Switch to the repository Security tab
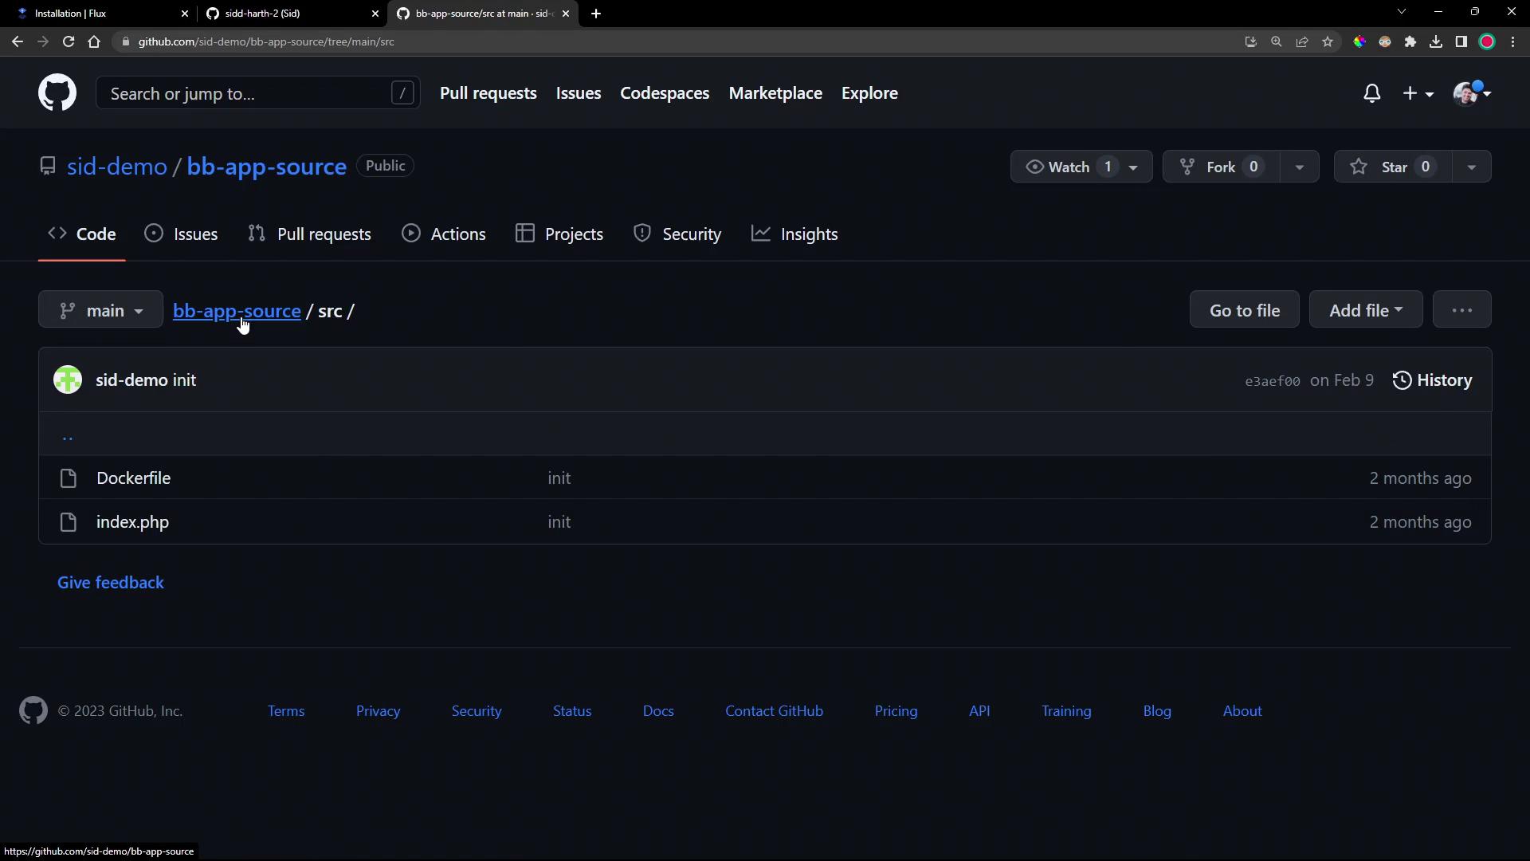Screen dimensions: 1530x861 (677, 234)
